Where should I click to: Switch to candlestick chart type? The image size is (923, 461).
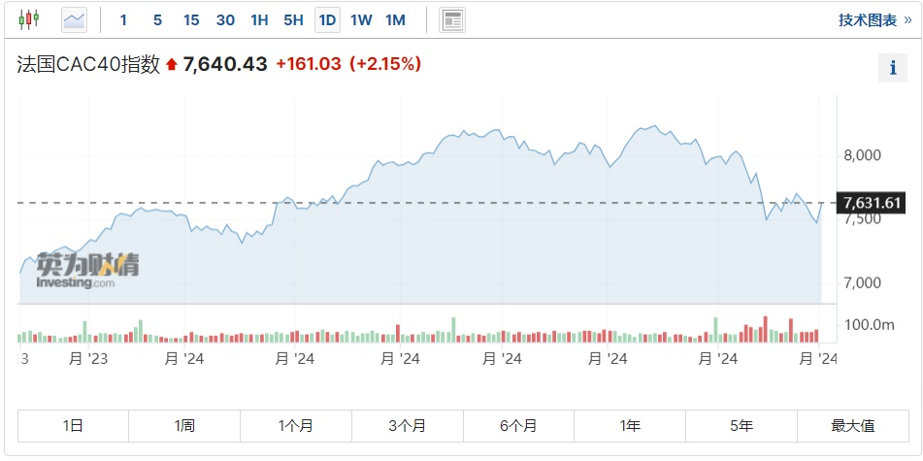click(30, 19)
